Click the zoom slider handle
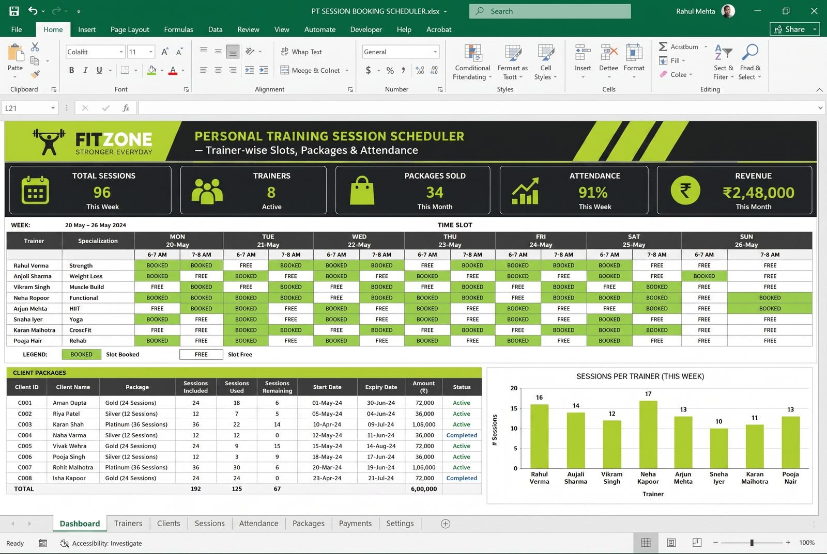The width and height of the screenshot is (827, 554). tap(752, 543)
